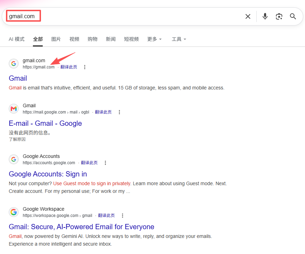Click the Gmail site name above mail.google.com
305x254 pixels.
point(29,106)
